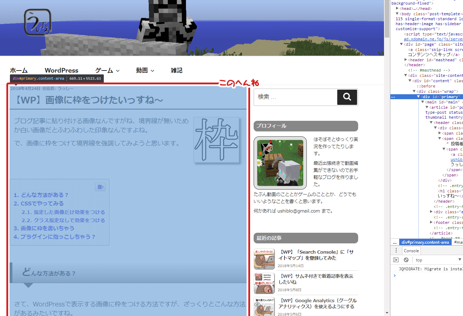Jump to どんな方法がある？ section
The image size is (463, 316).
[41, 195]
